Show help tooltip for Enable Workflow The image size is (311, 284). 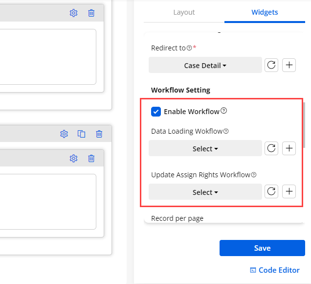224,111
